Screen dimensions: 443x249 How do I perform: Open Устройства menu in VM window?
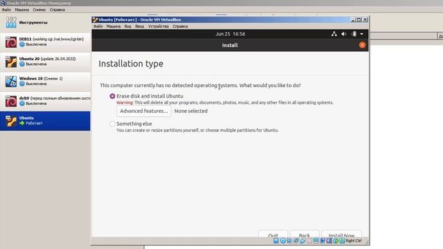(x=159, y=26)
